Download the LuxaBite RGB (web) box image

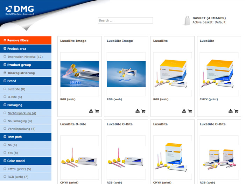tap(184, 111)
